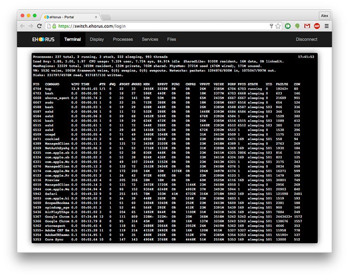Image resolution: width=349 pixels, height=277 pixels.
Task: Close the eHorus - Portal tab
Action: [96, 17]
